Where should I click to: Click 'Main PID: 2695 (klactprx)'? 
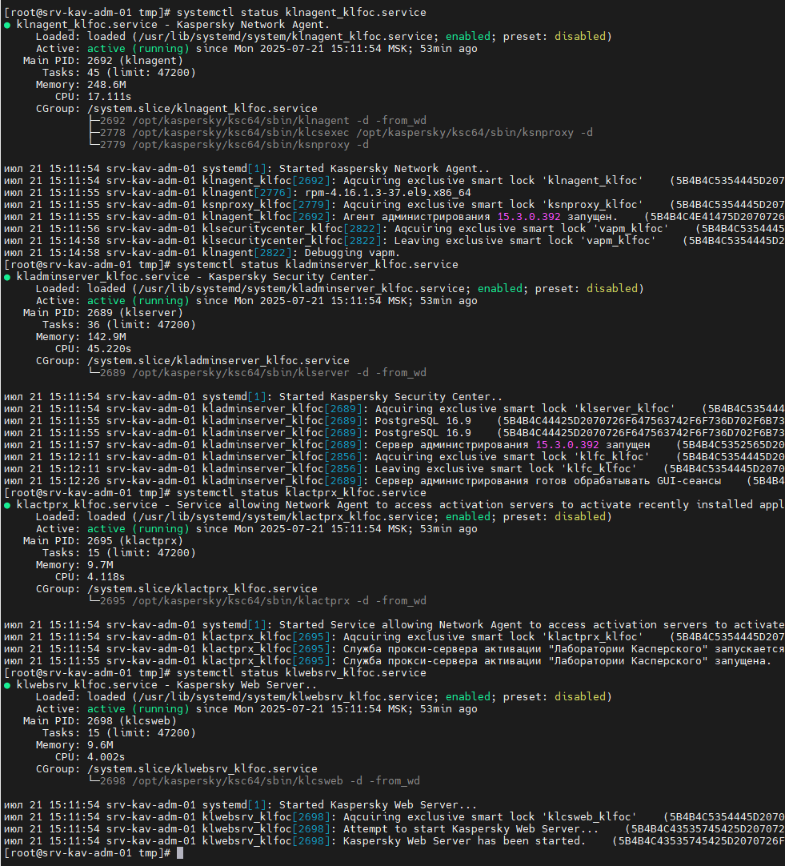click(x=102, y=541)
